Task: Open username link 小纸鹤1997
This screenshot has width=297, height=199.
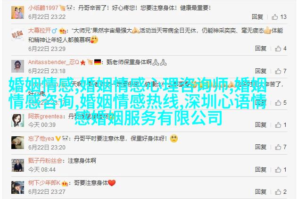Action: pos(43,8)
